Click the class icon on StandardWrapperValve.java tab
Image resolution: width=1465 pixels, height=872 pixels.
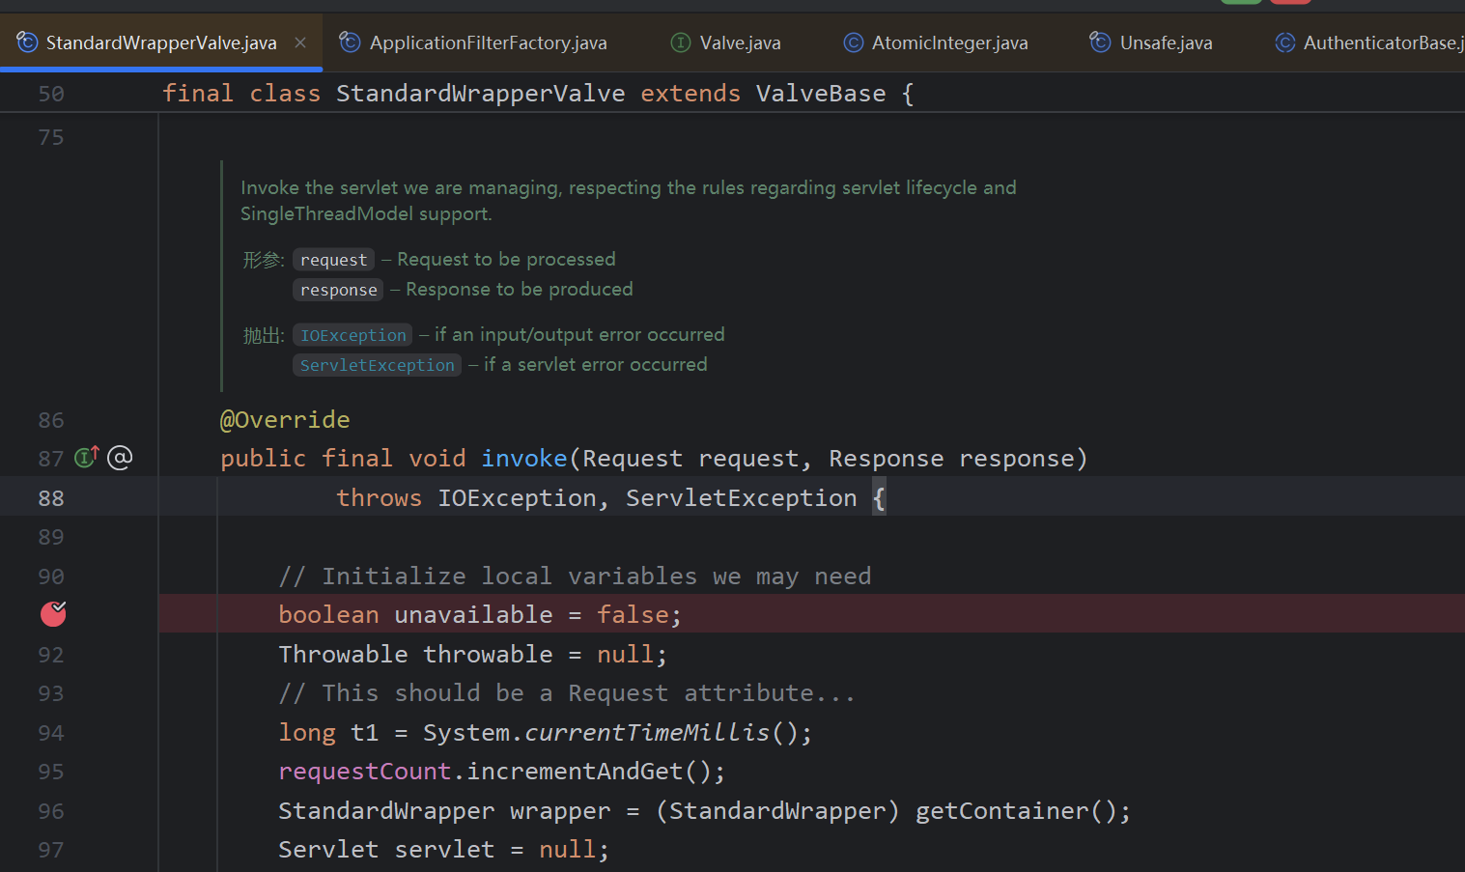tap(28, 42)
